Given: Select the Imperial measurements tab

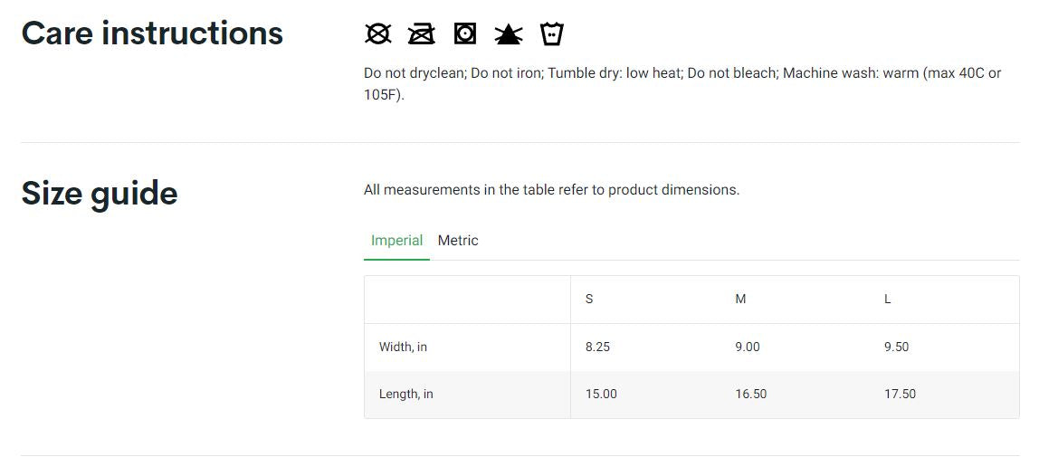Looking at the screenshot, I should click(x=396, y=241).
